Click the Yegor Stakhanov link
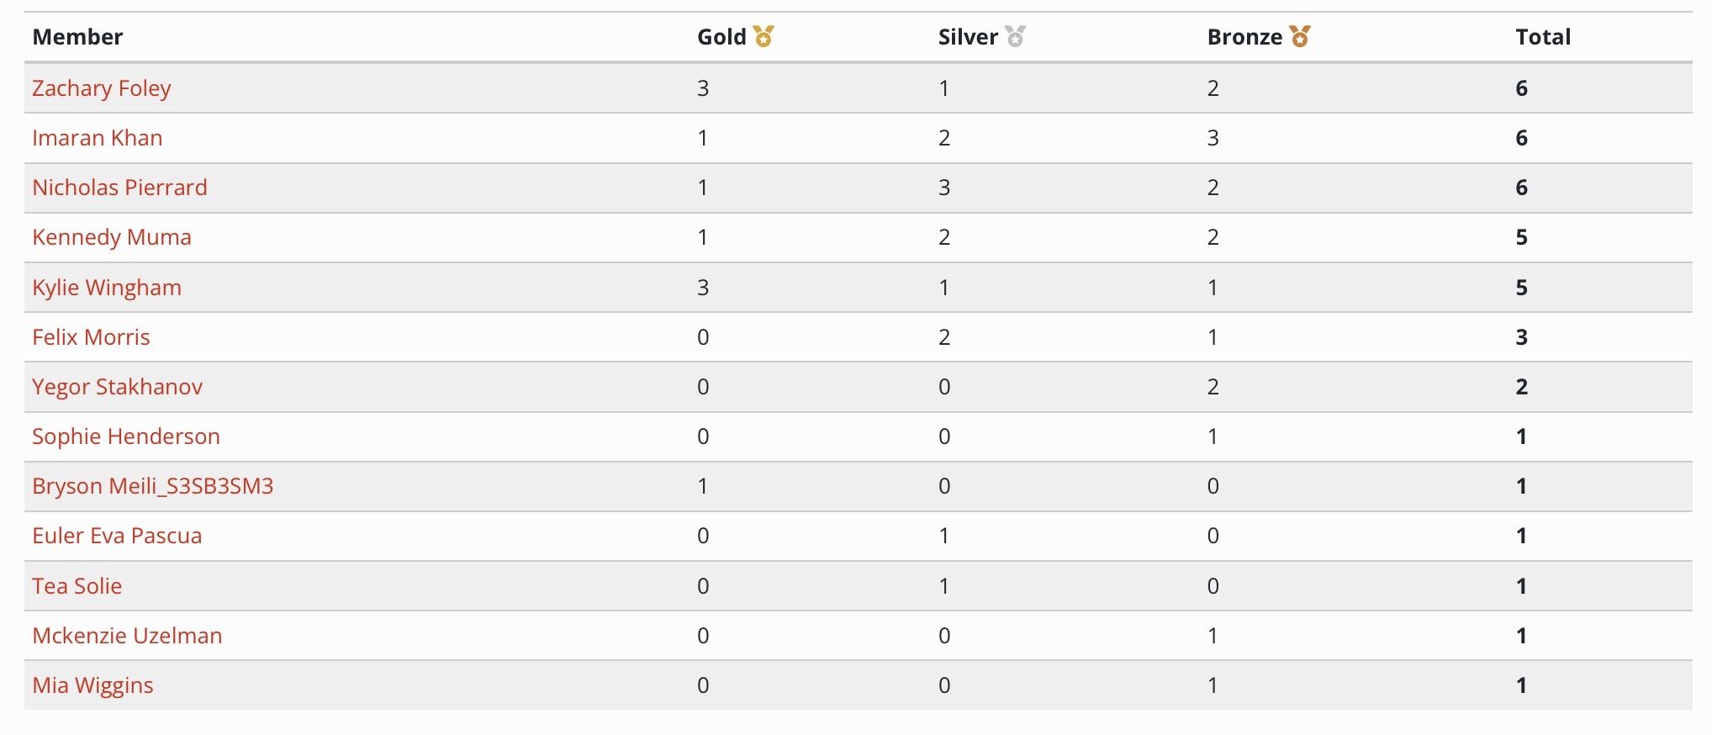Viewport: 1712px width, 735px height. point(118,387)
